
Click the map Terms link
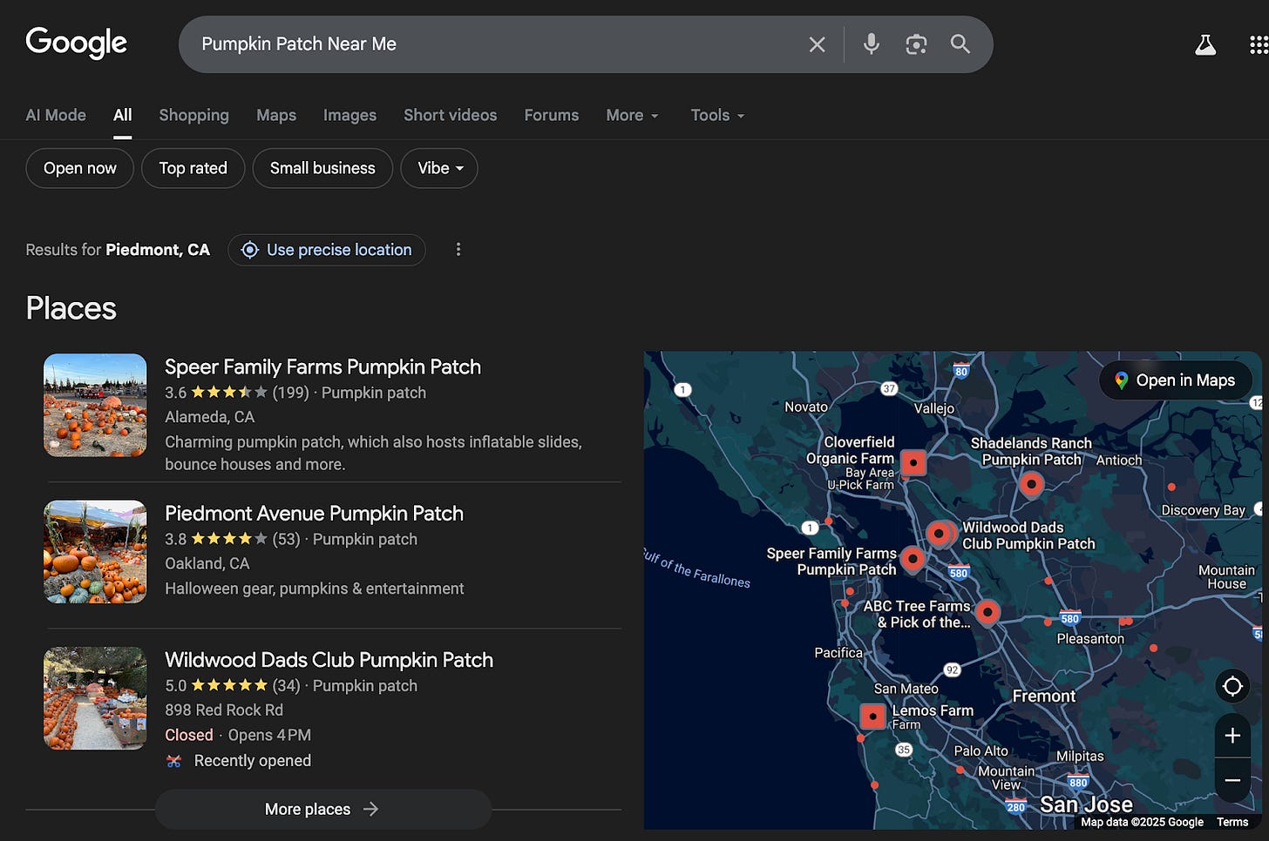[1232, 822]
